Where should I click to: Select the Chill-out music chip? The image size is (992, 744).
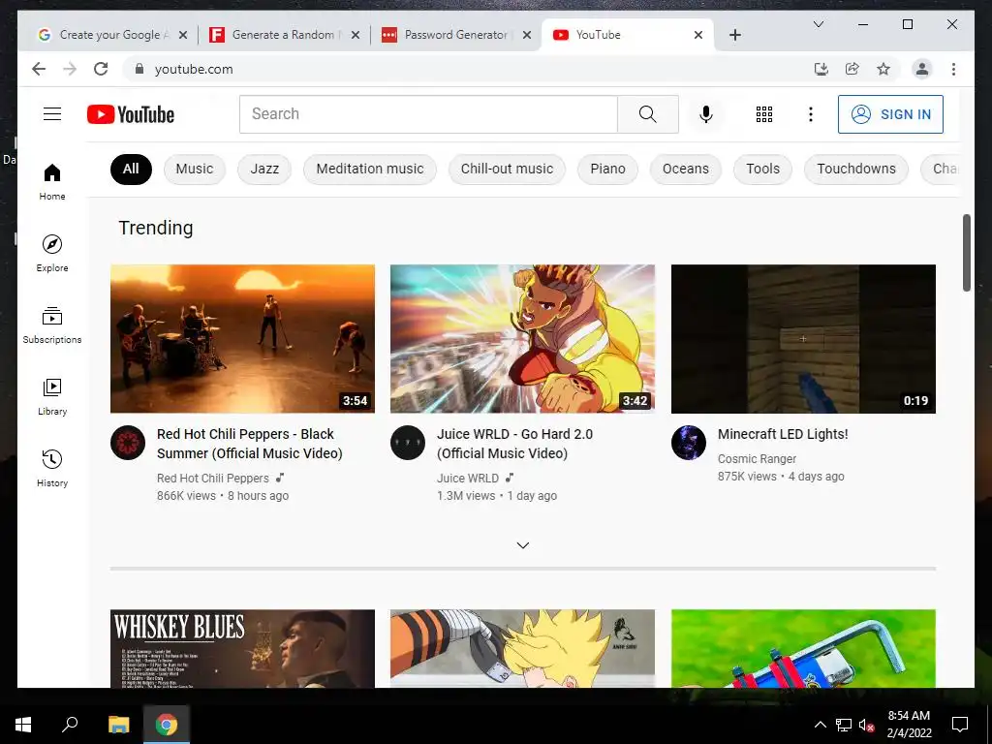click(507, 169)
